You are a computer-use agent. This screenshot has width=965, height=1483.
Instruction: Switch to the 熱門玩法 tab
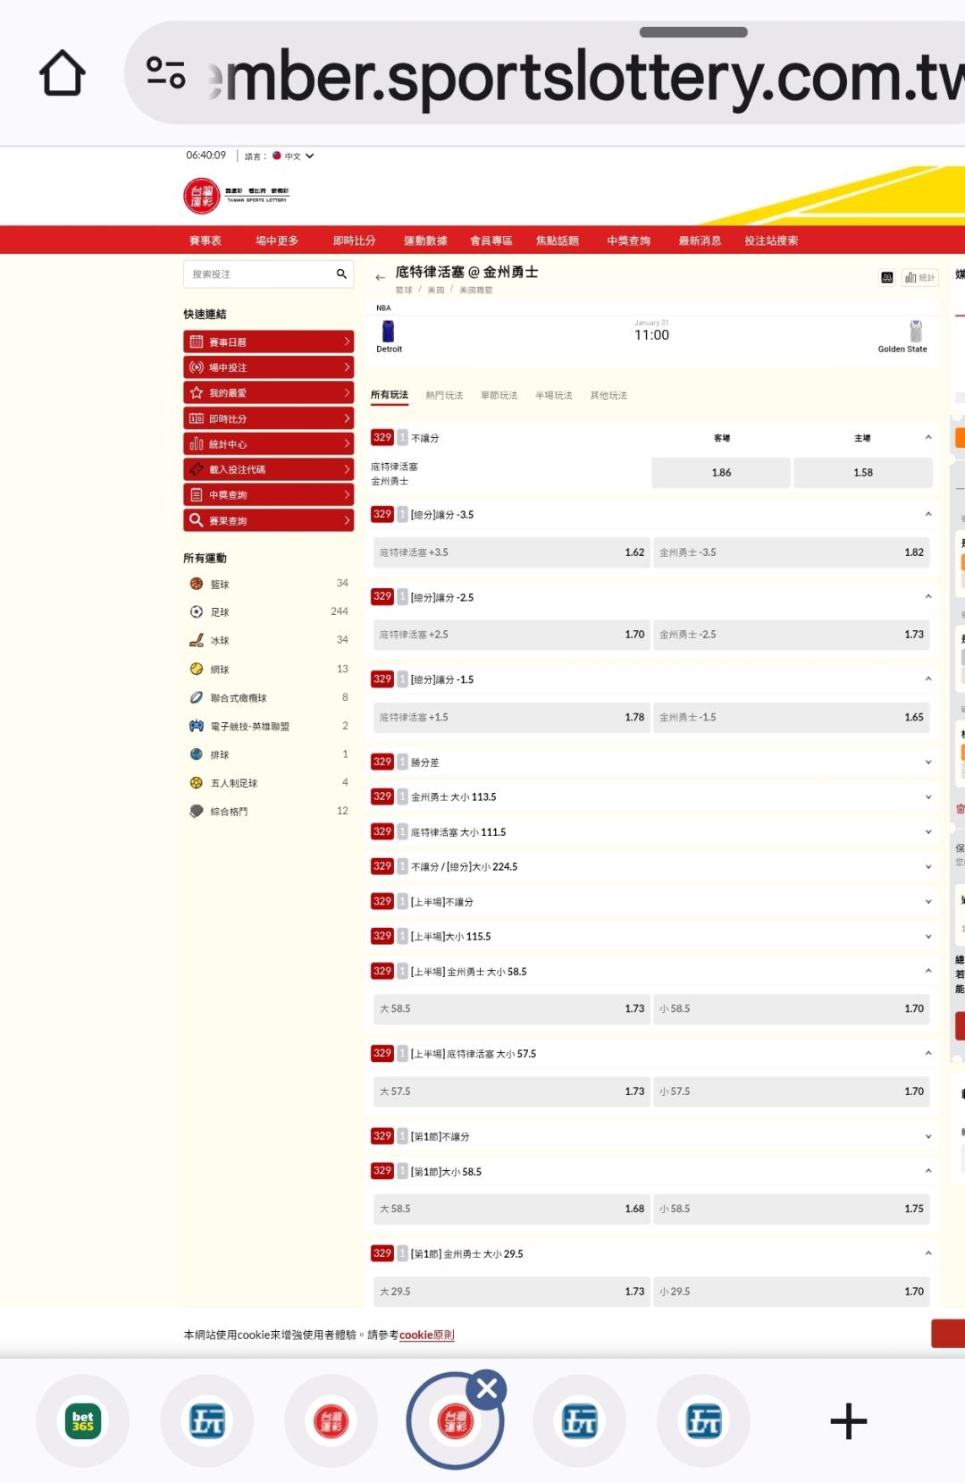pyautogui.click(x=444, y=395)
